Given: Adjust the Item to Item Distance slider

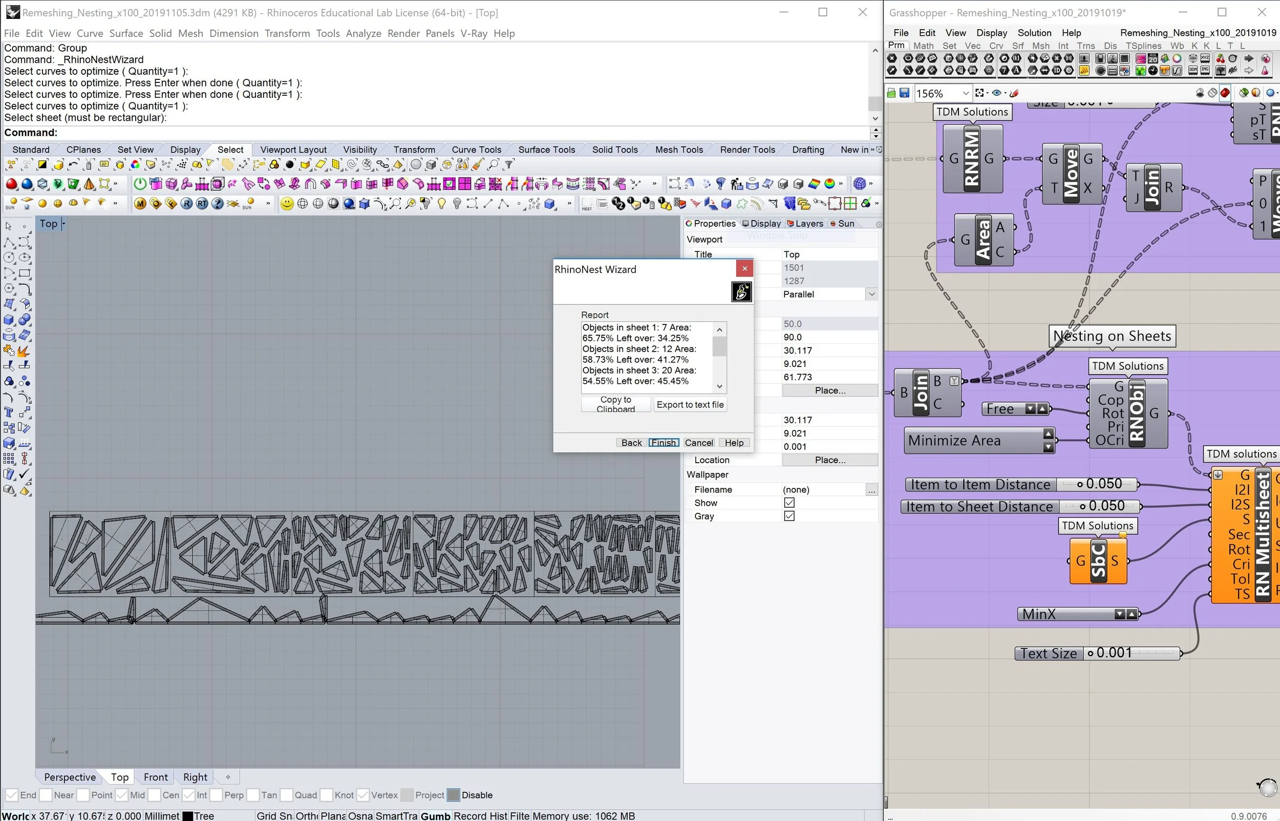Looking at the screenshot, I should [1079, 484].
